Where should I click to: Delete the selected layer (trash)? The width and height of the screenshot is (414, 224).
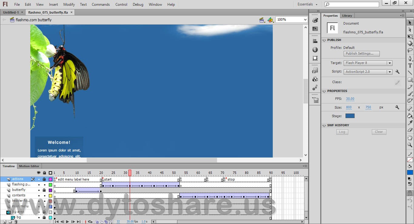tap(16, 222)
